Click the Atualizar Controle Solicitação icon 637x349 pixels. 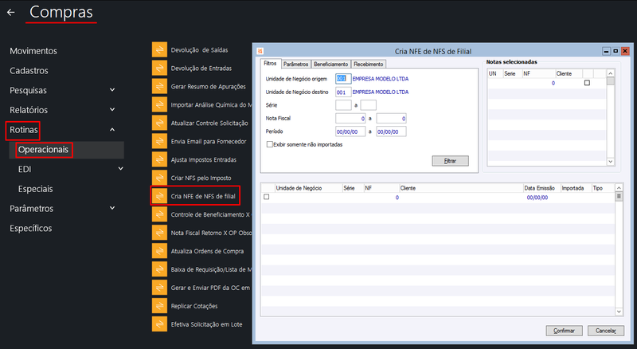[x=160, y=123]
